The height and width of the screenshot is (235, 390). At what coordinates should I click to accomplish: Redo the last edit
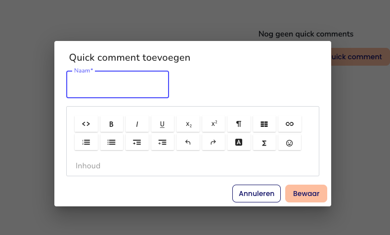click(x=214, y=142)
